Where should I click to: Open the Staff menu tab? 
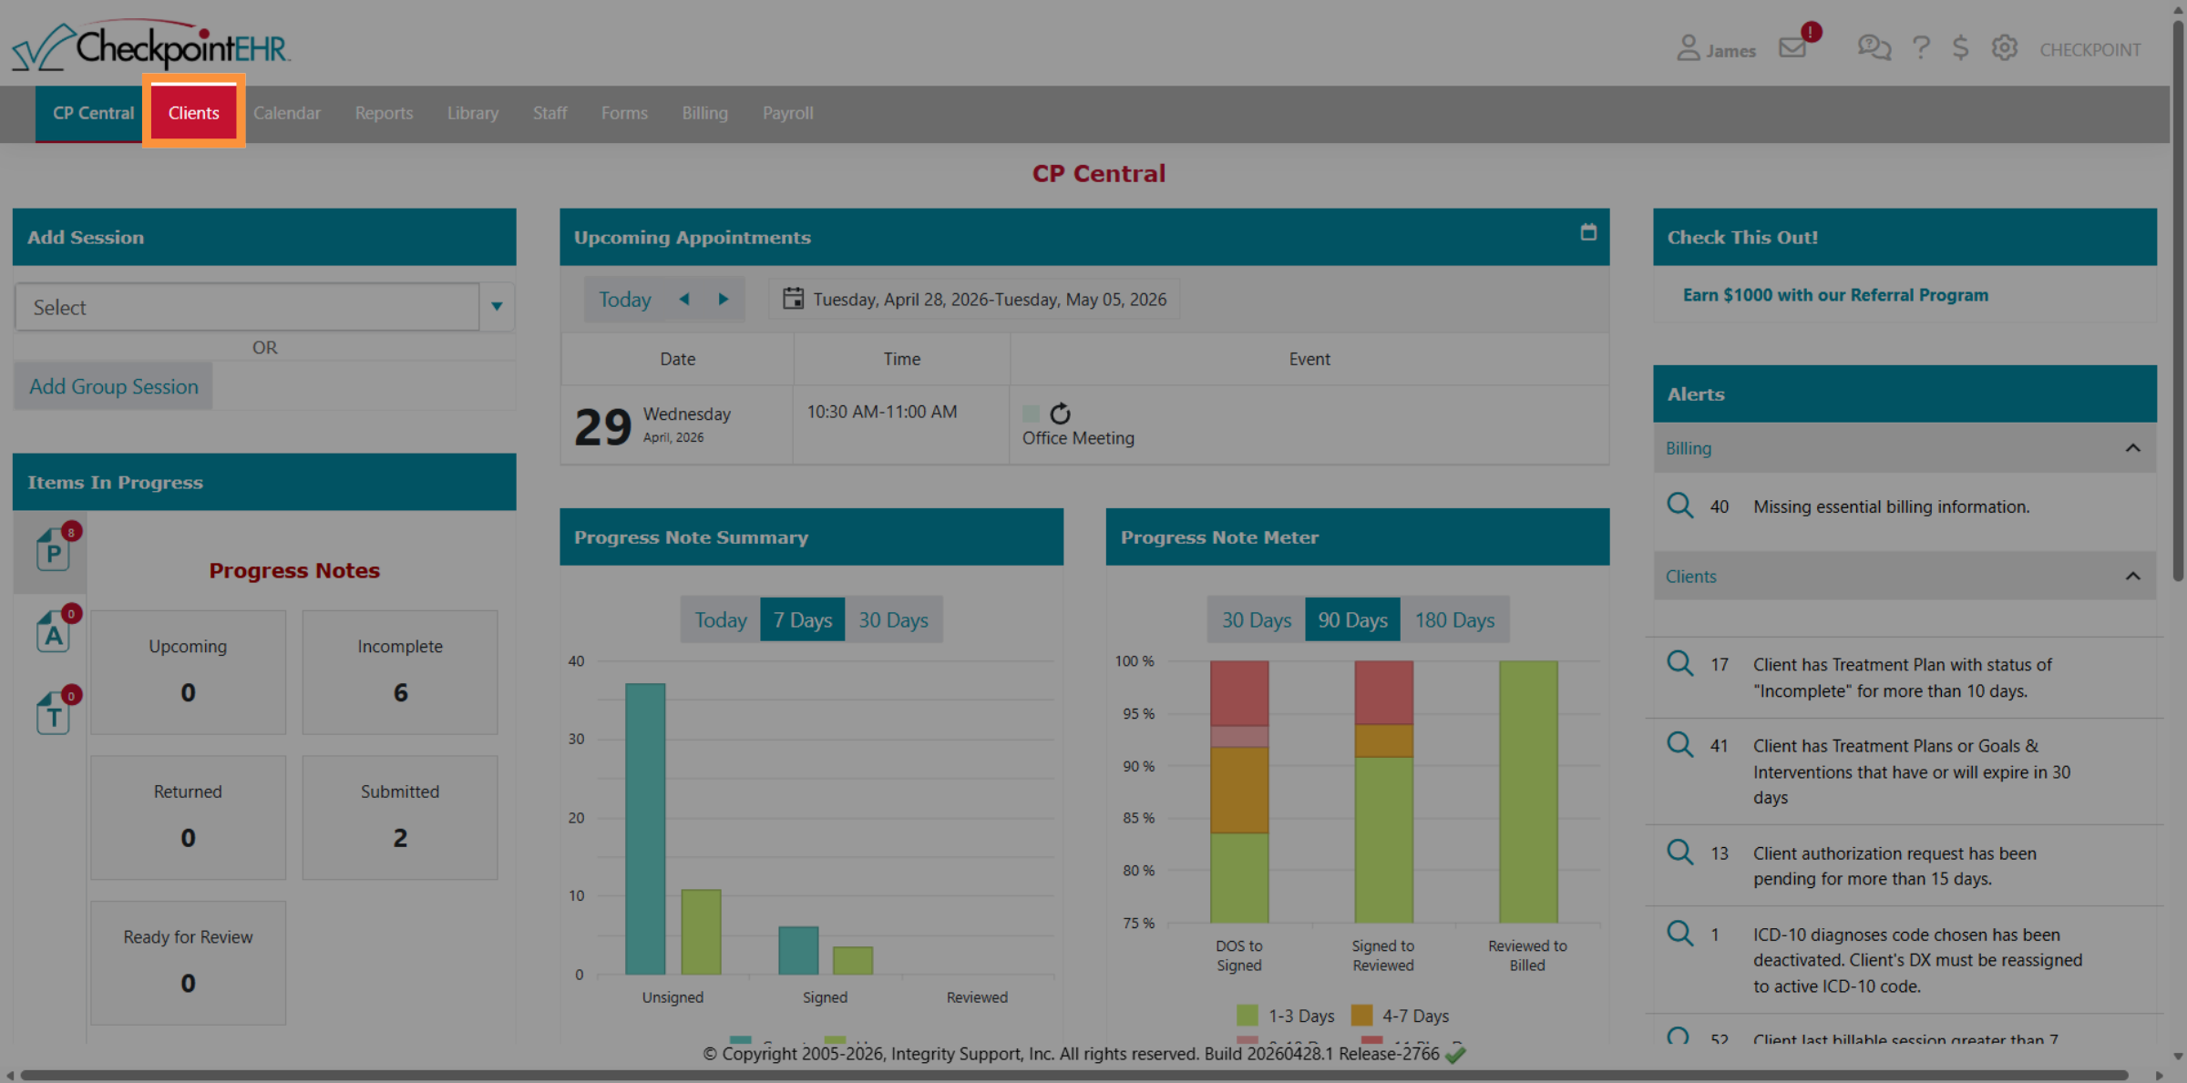(x=549, y=113)
